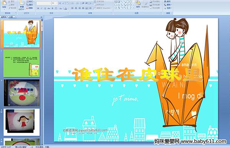Select the green slide 2 thumbnail
This screenshot has height=148, width=230.
[x=21, y=63]
